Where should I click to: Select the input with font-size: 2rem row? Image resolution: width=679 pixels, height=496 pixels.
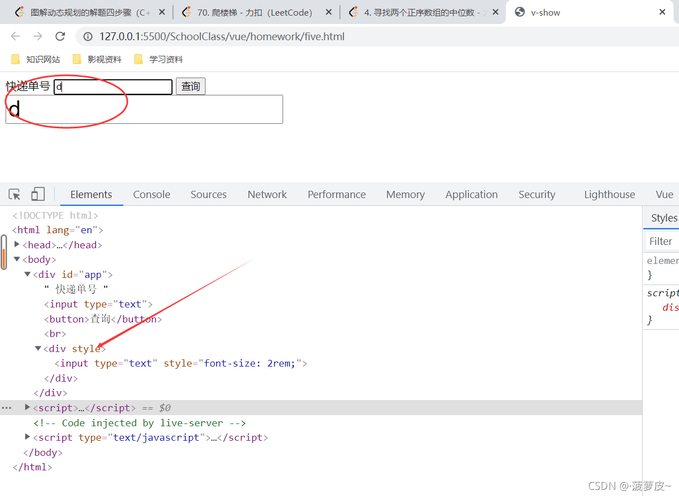pos(181,363)
